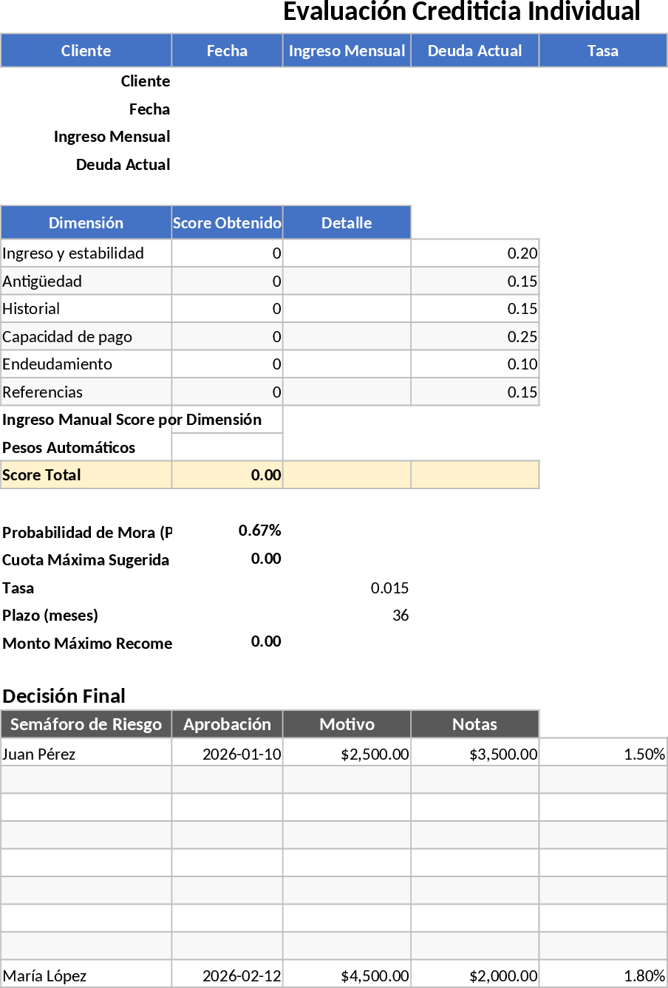Select the input cell next to Cliente label
Viewport: 668px width, 988px height.
[227, 81]
